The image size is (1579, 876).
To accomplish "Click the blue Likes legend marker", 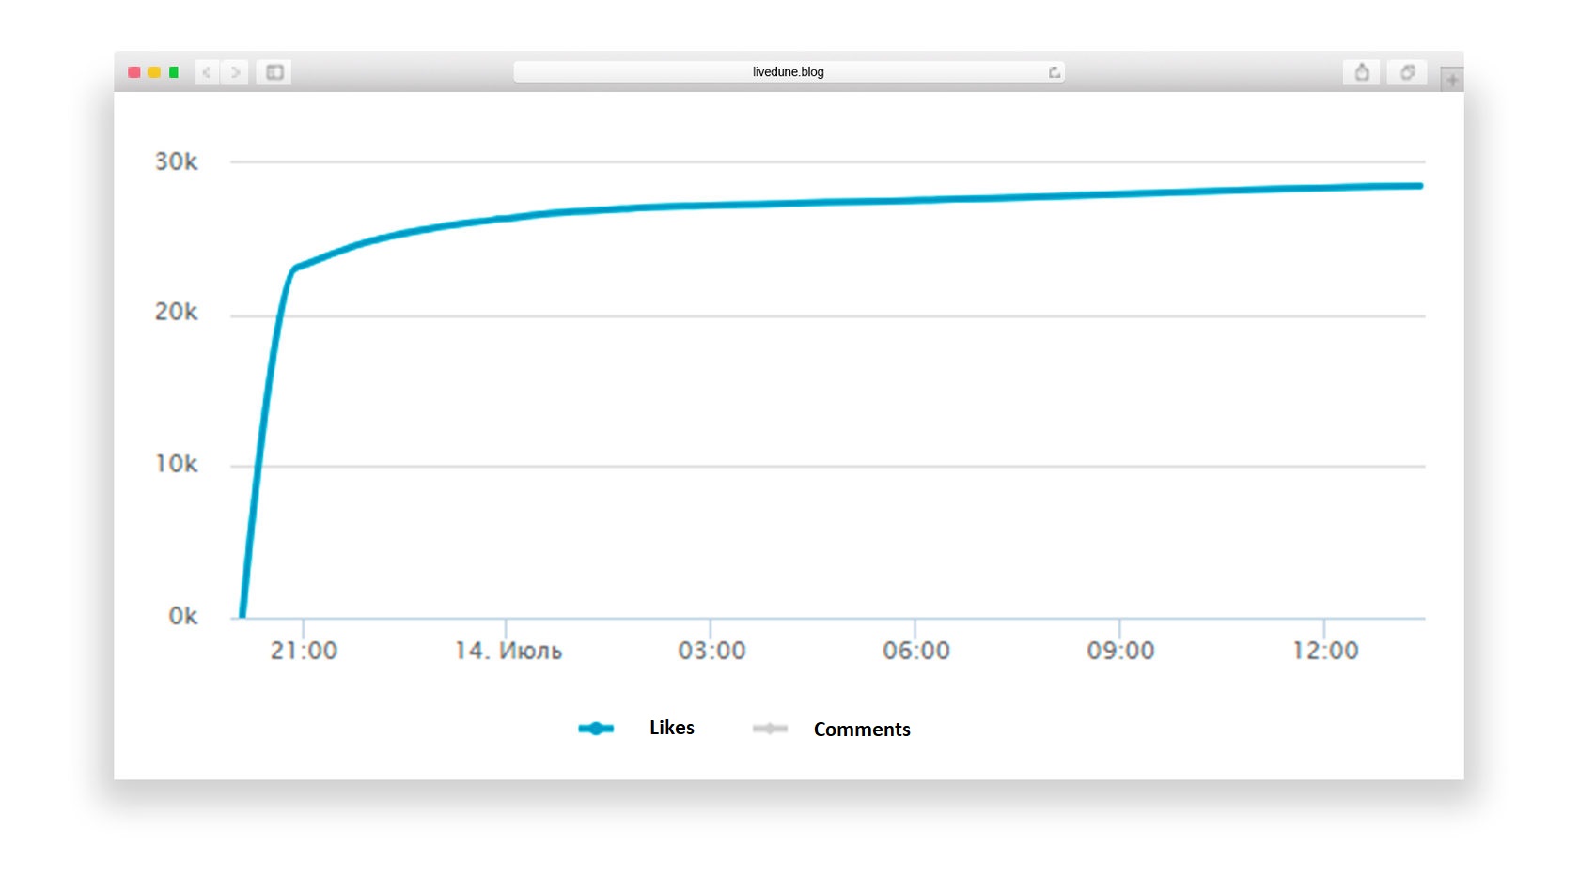I will tap(596, 729).
